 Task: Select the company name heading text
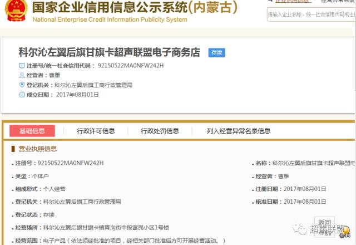tap(109, 52)
